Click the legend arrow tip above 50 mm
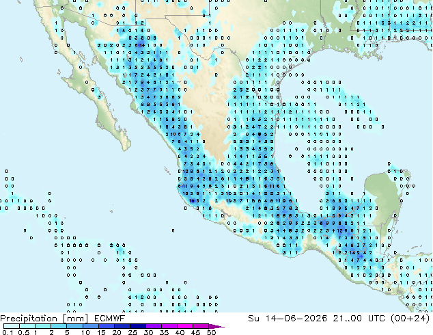433x335 pixels. (x=216, y=327)
